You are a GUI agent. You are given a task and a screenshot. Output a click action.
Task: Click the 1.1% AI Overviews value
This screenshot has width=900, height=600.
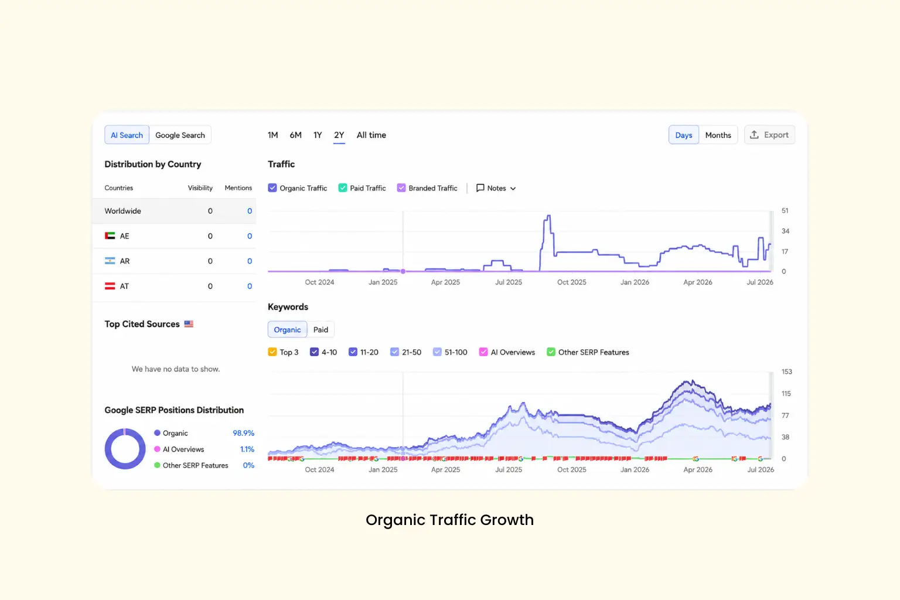[247, 449]
